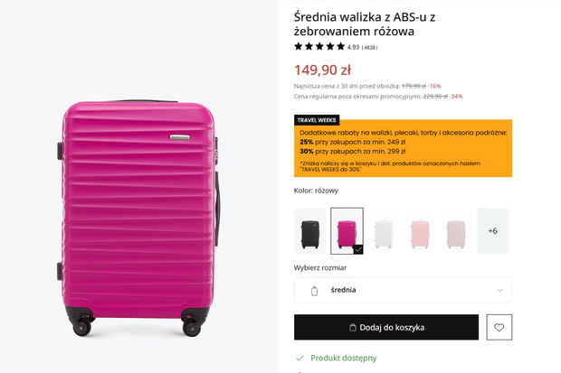561x373 pixels.
Task: Click the suitcase icon in size selector
Action: pos(314,291)
